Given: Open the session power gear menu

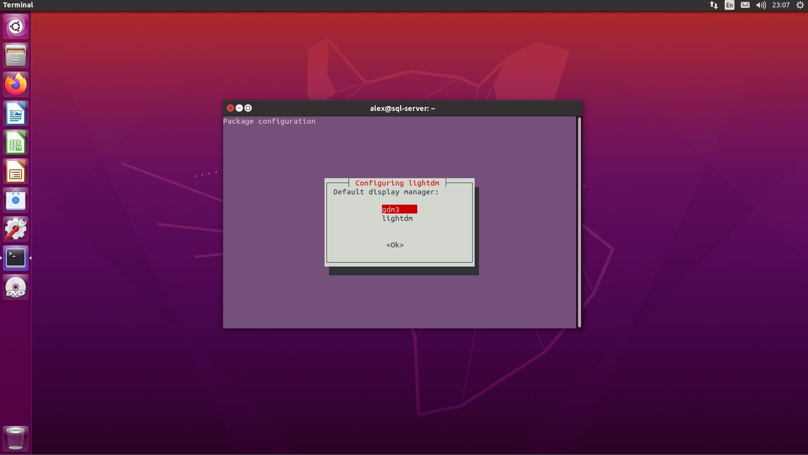Looking at the screenshot, I should pyautogui.click(x=800, y=5).
